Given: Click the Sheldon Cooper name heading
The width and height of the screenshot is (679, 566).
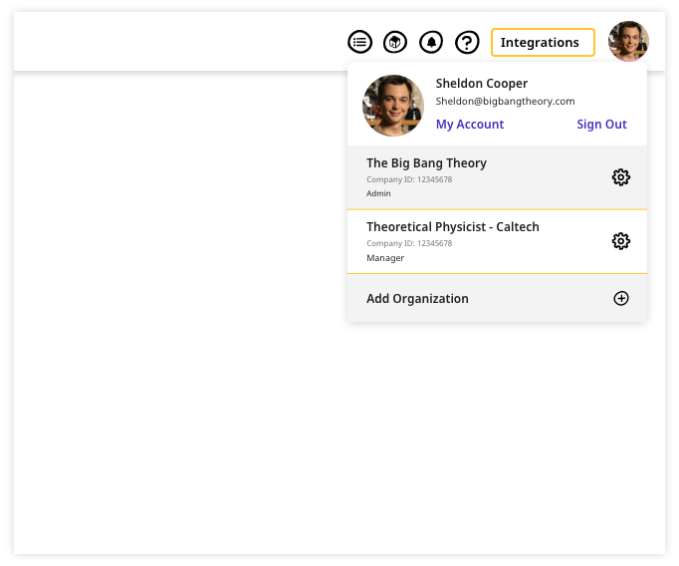Looking at the screenshot, I should point(481,84).
